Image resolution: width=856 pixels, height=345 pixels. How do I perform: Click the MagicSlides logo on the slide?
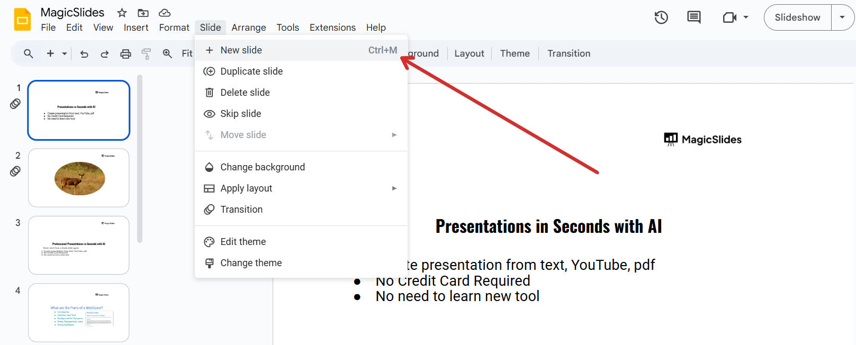click(703, 140)
